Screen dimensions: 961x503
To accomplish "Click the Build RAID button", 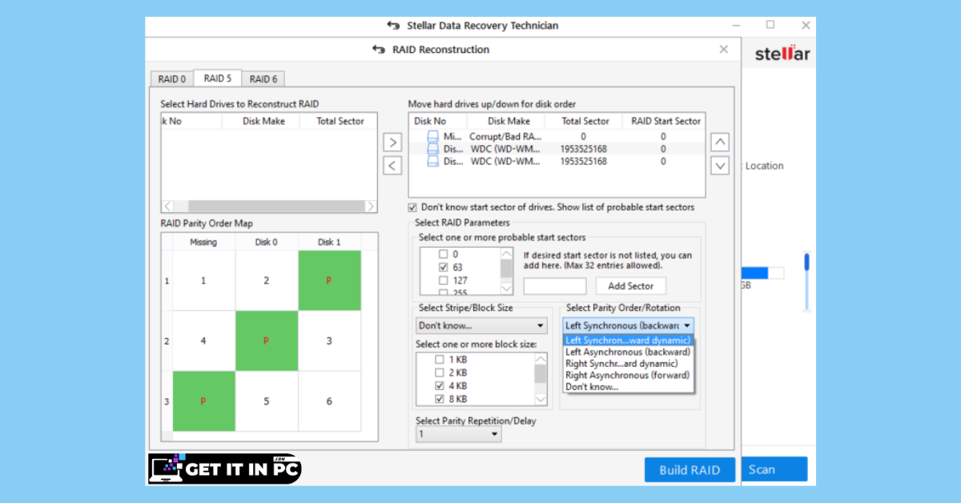I will pos(690,470).
